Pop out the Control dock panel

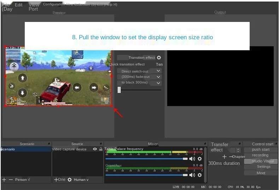click(276, 144)
